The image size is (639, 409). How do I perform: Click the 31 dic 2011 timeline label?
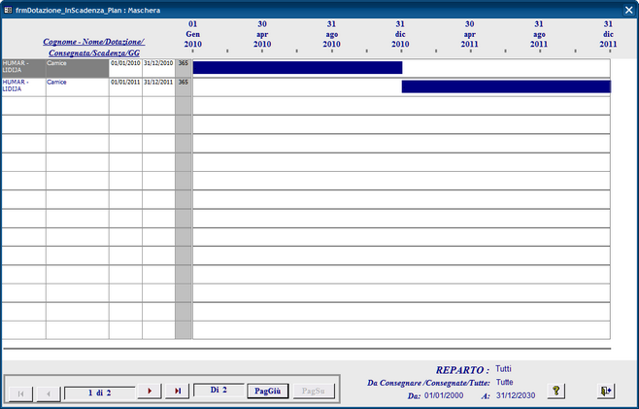click(x=608, y=34)
